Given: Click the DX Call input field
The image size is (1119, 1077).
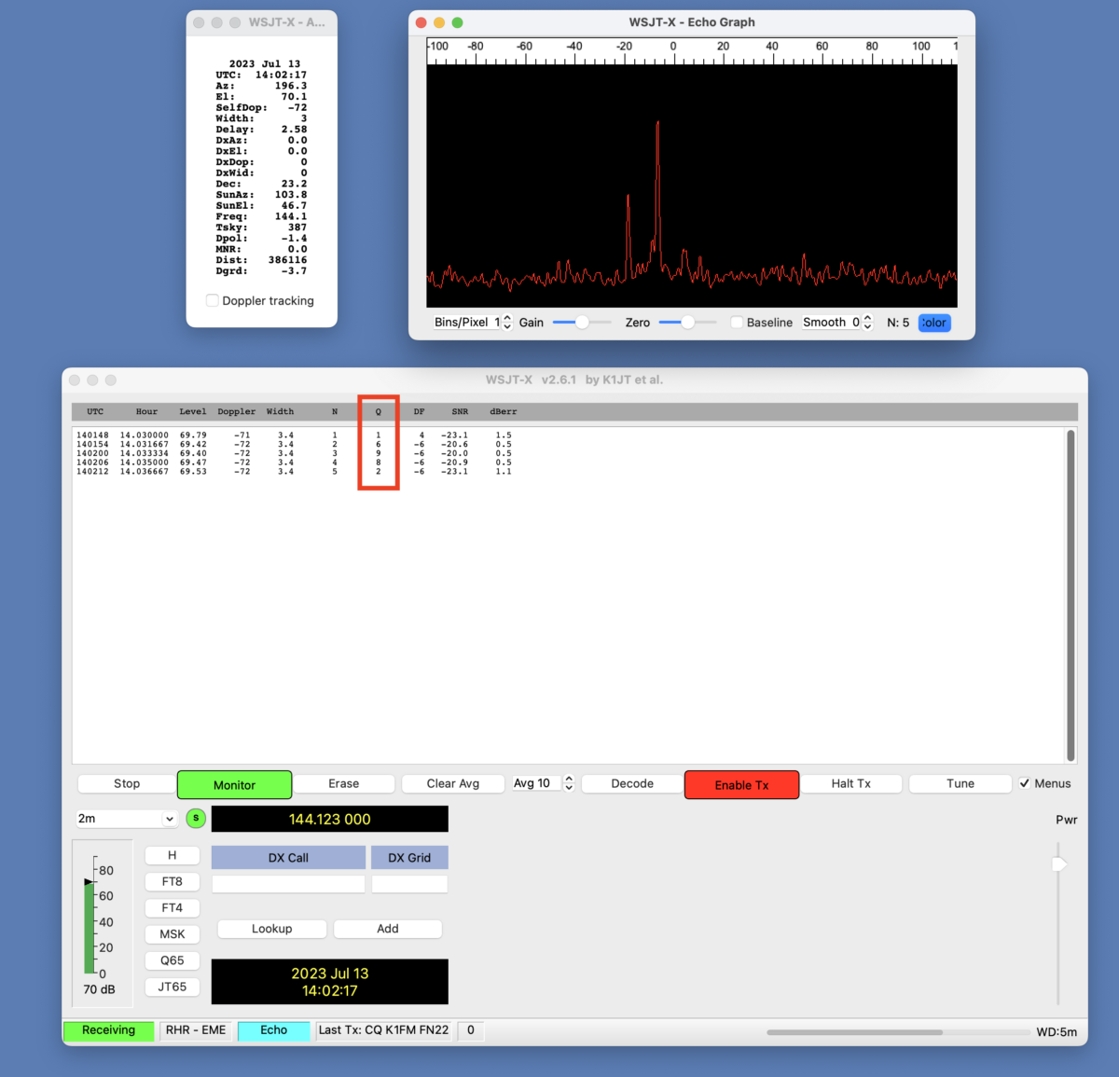Looking at the screenshot, I should [288, 883].
